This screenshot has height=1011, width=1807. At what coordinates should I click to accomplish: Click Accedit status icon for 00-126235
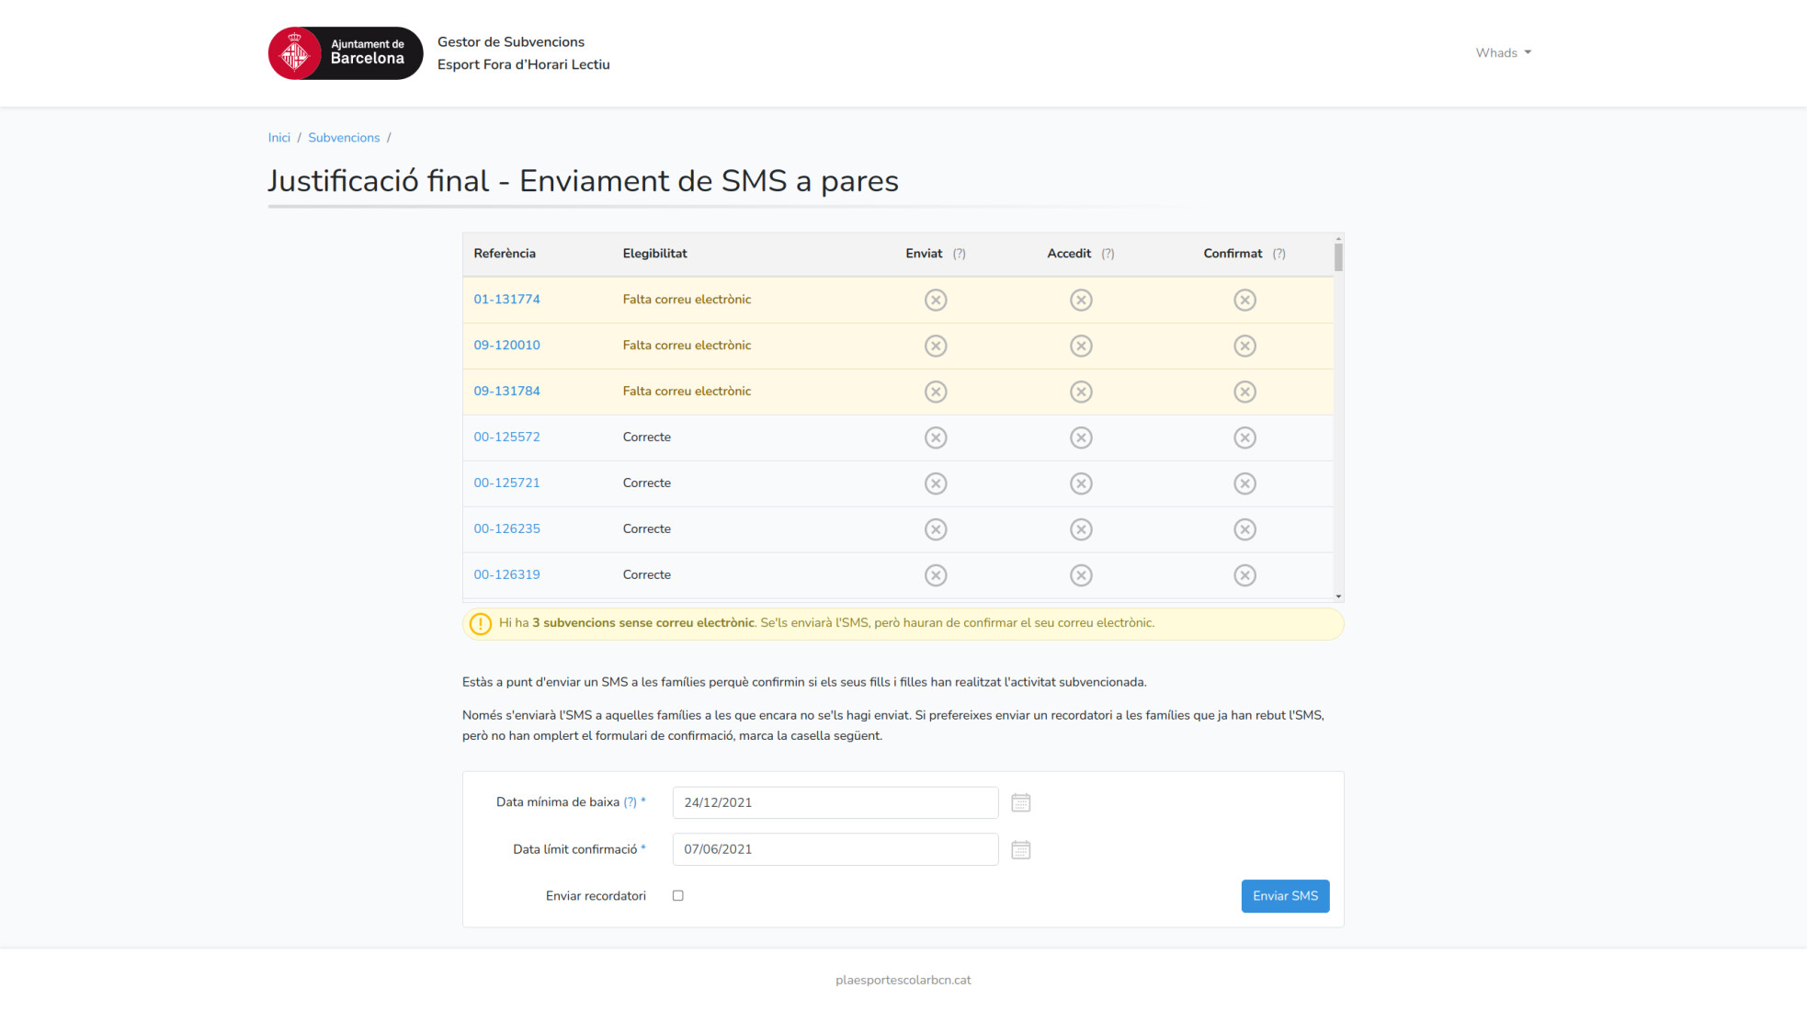(1081, 529)
